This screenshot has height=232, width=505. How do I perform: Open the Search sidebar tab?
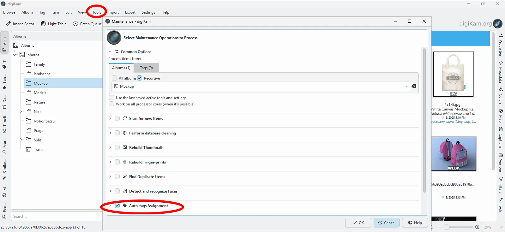point(4,146)
